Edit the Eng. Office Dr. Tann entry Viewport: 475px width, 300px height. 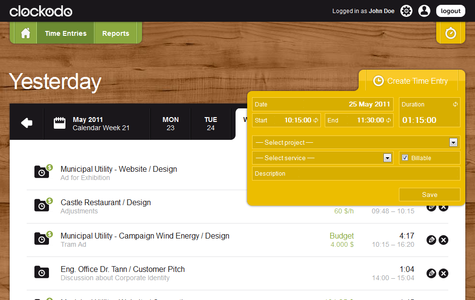(x=431, y=273)
